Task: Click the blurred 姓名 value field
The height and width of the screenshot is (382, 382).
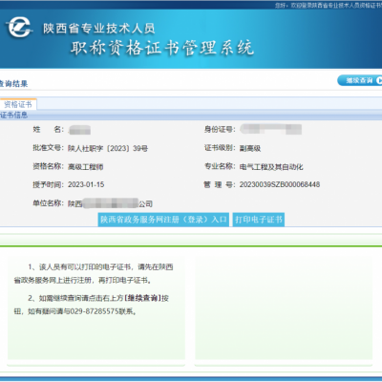Action: (79, 130)
